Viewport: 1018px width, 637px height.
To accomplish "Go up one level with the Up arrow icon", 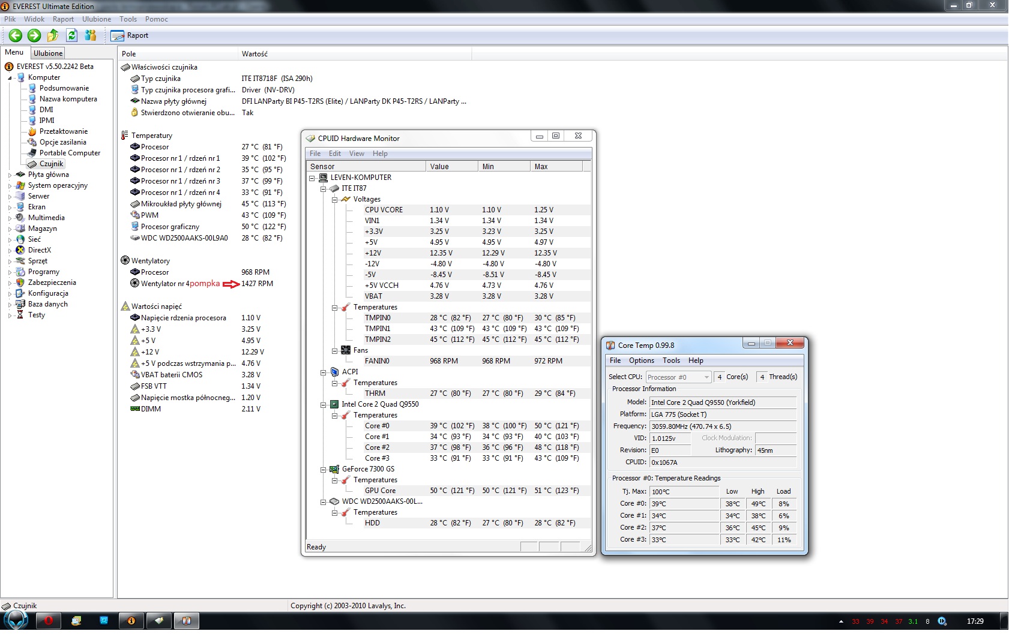I will [53, 35].
